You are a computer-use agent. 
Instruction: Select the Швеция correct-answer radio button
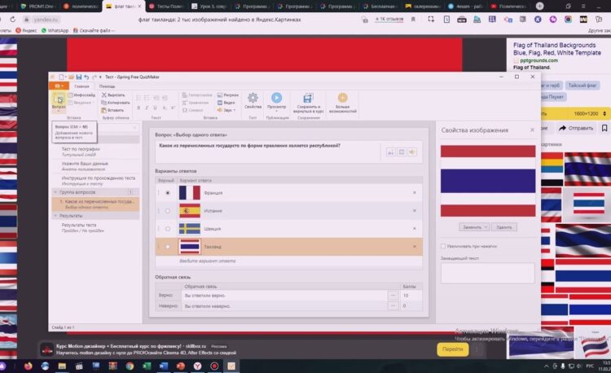point(168,229)
